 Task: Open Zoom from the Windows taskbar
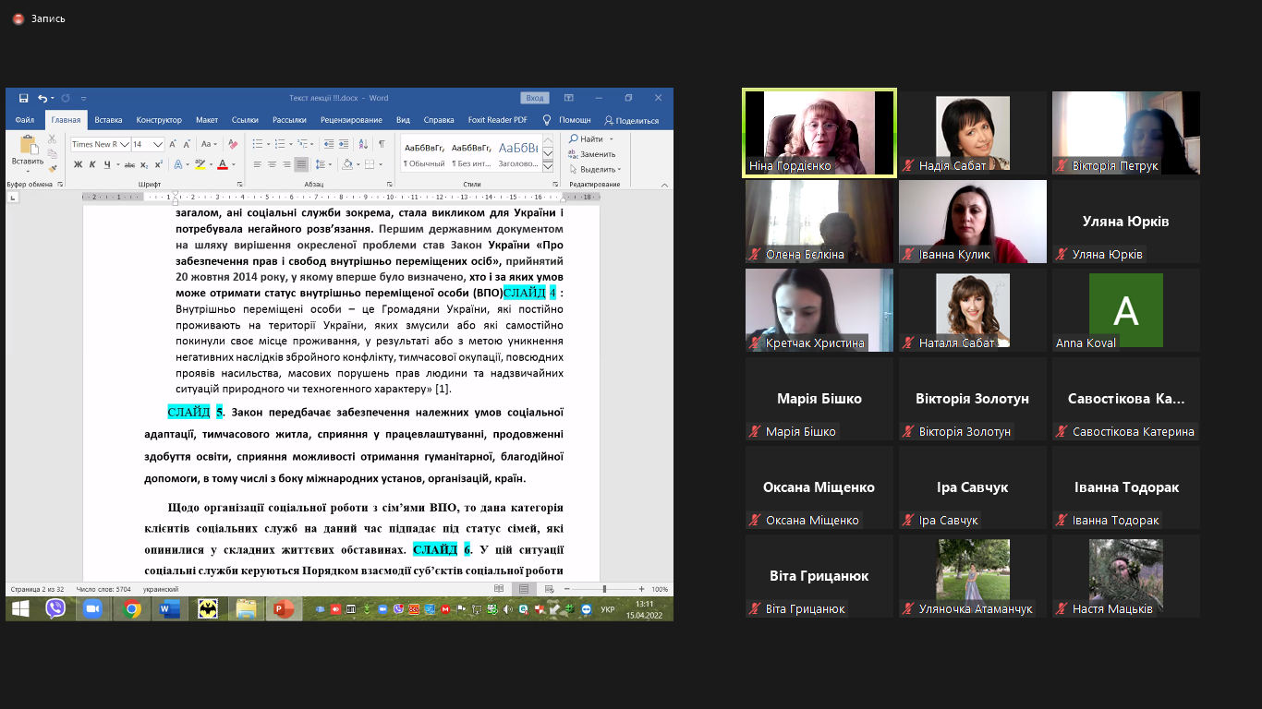tap(91, 608)
